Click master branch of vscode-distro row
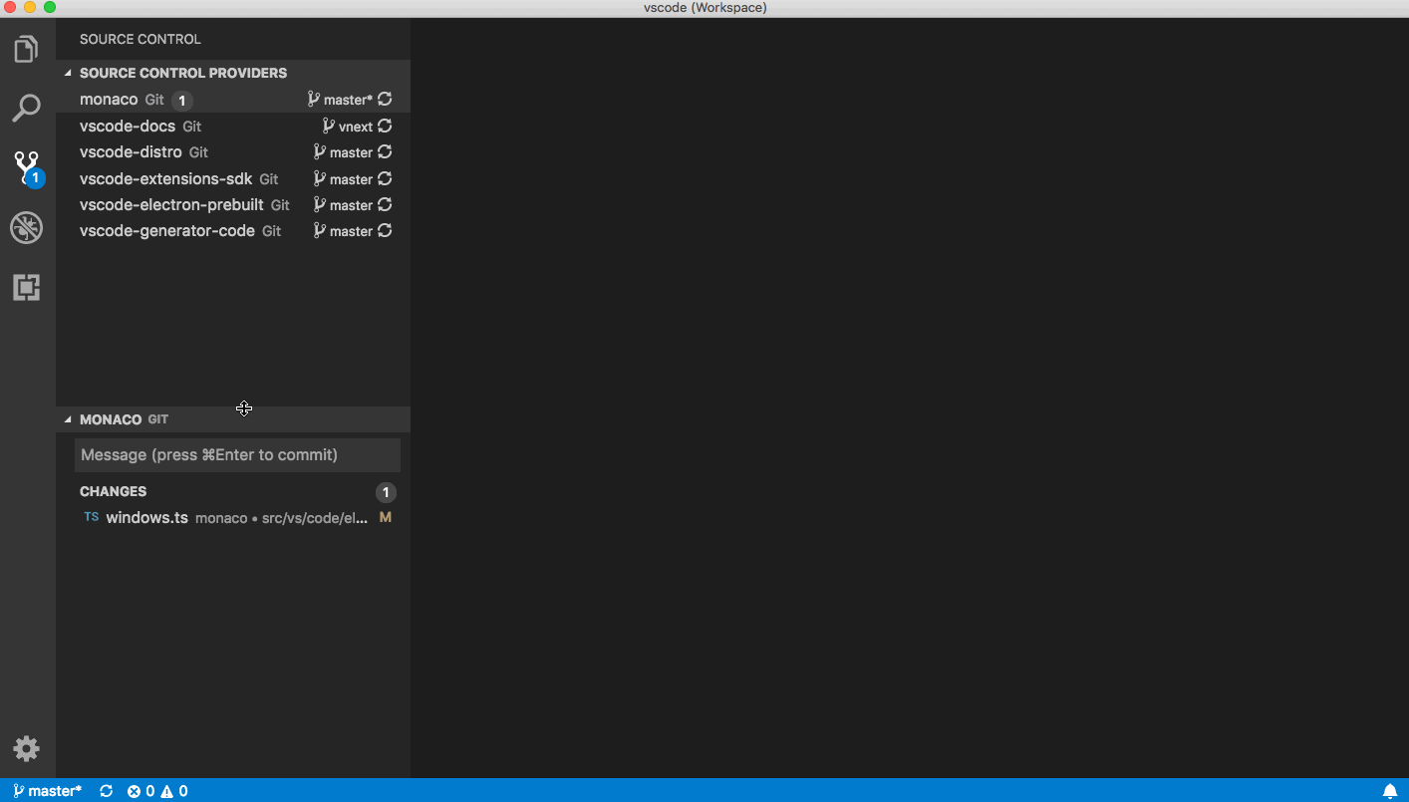This screenshot has width=1409, height=802. [343, 152]
